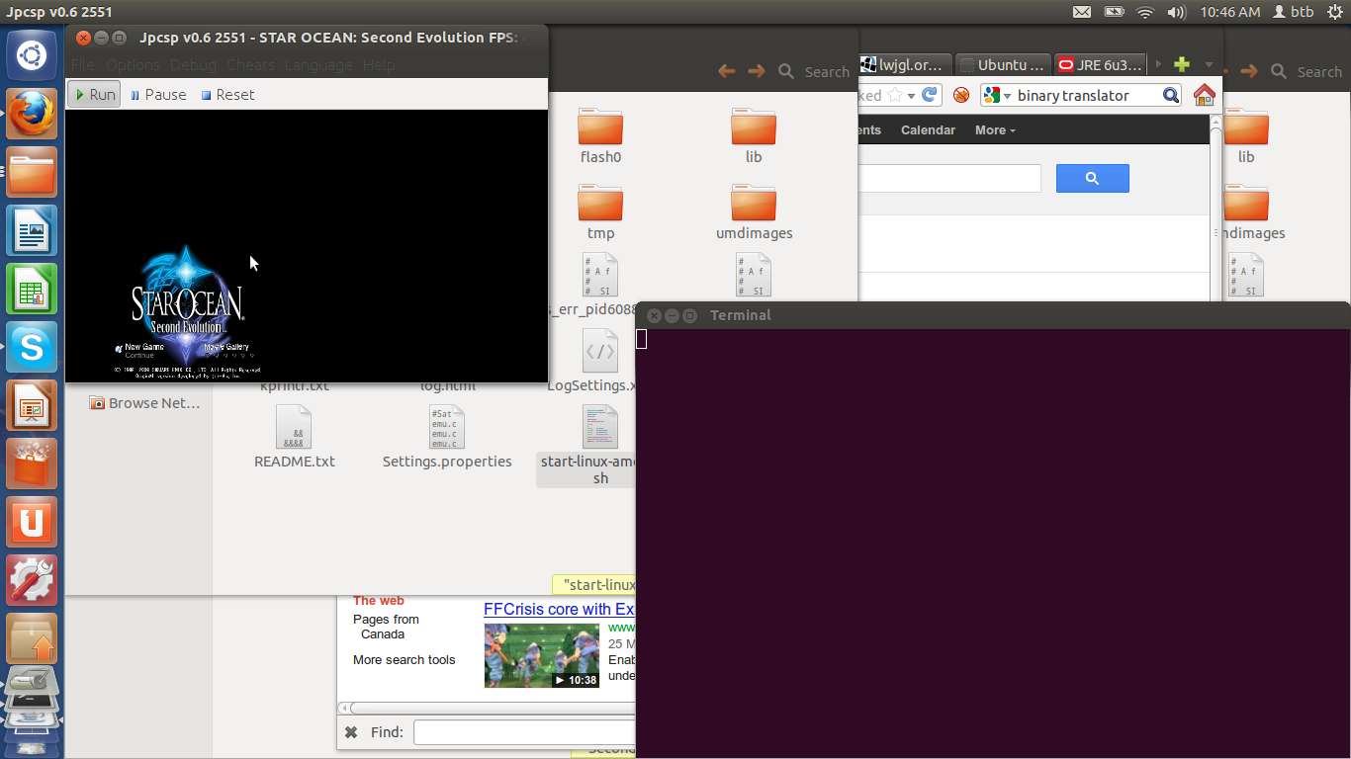Open the Help menu in Jpcsp
1351x759 pixels.
pos(379,65)
